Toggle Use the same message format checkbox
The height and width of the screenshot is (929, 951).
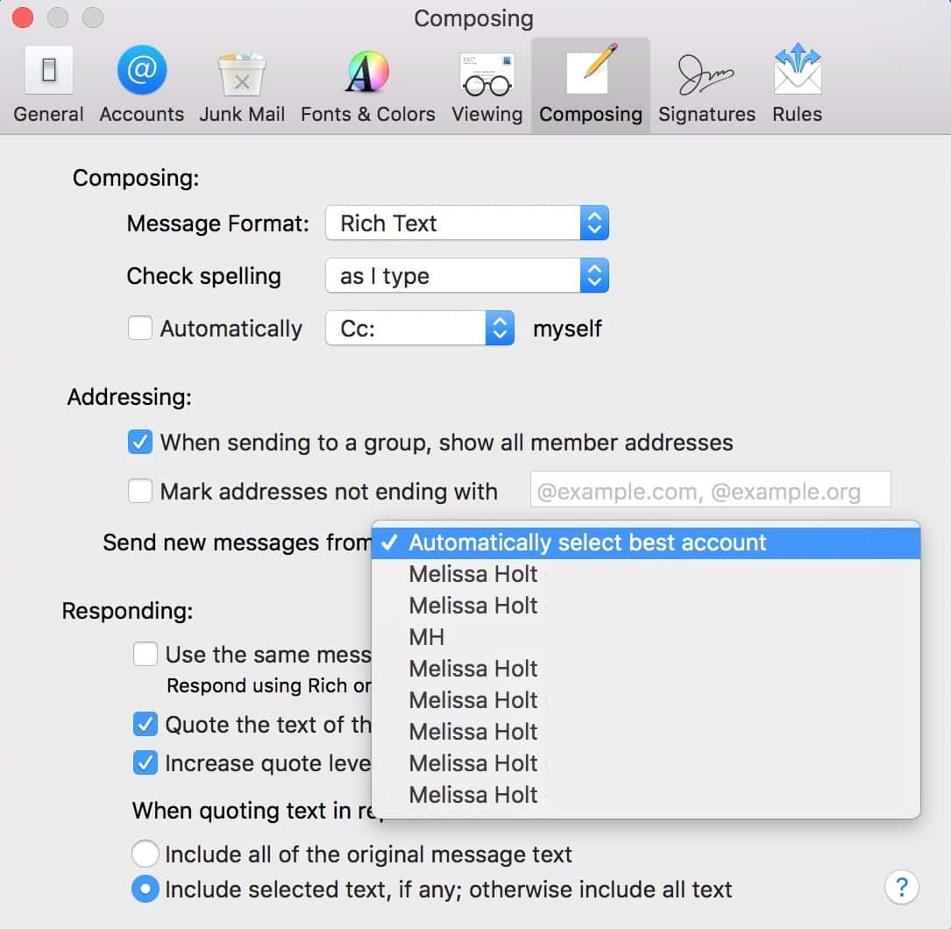[145, 654]
